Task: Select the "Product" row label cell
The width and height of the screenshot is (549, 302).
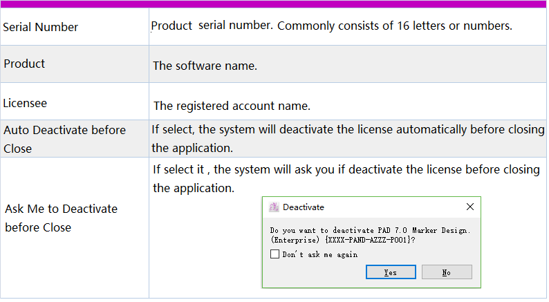Action: tap(24, 64)
